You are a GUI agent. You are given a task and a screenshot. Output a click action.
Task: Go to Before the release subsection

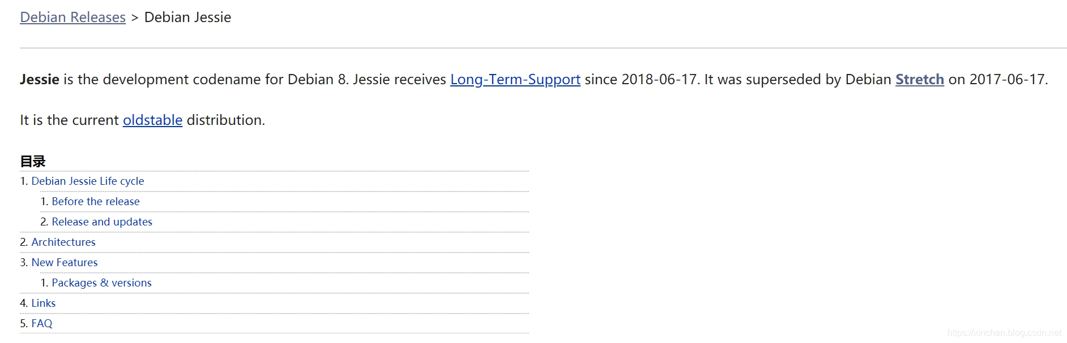point(95,202)
